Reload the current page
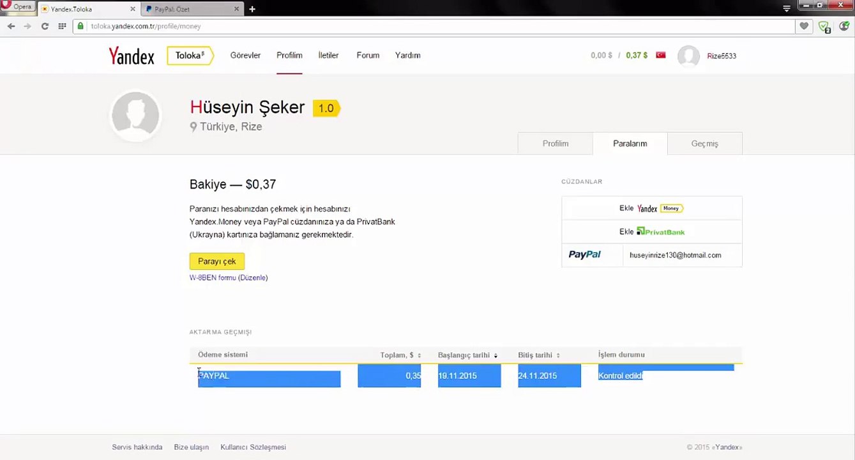 point(45,26)
